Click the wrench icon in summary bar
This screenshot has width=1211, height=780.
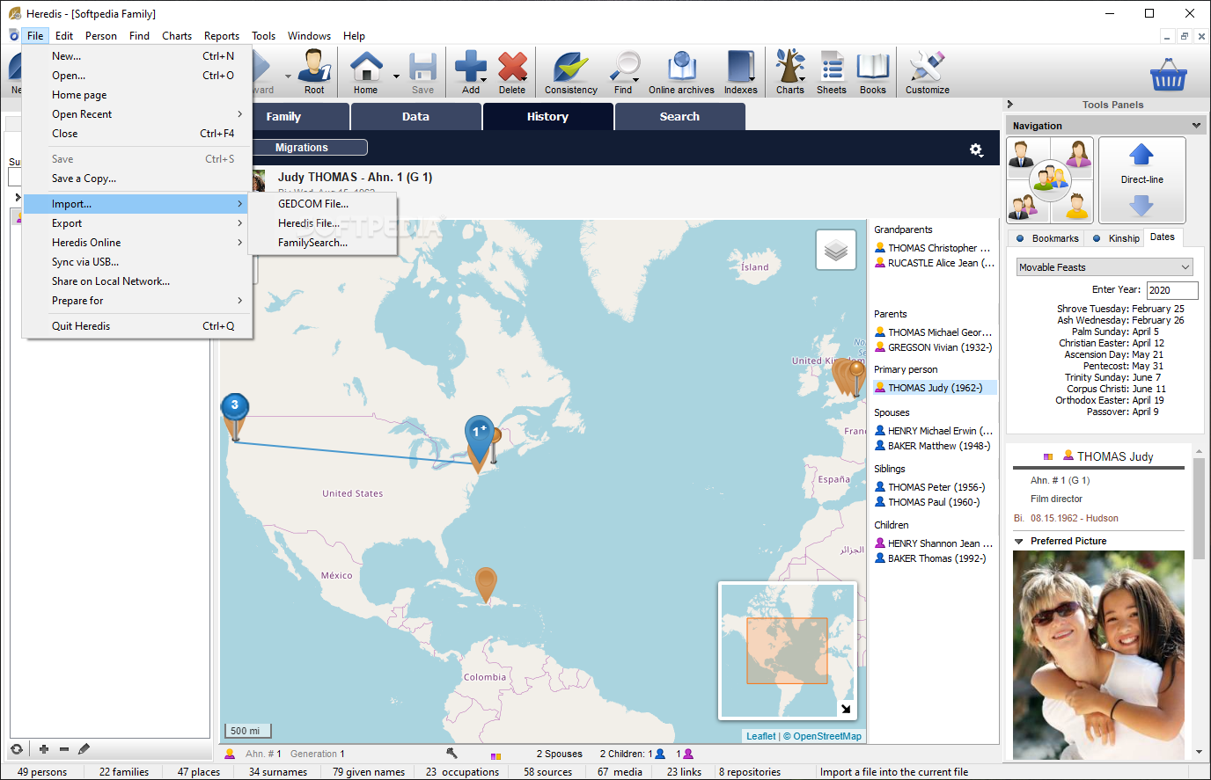tap(451, 754)
